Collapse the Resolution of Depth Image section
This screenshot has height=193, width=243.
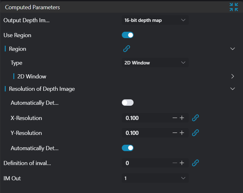[x=233, y=89]
